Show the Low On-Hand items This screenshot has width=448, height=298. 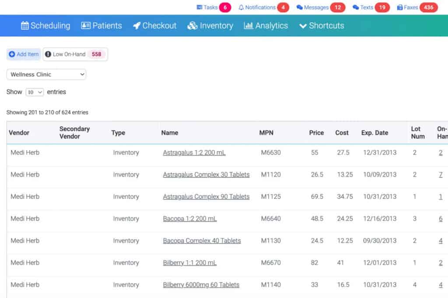[75, 55]
